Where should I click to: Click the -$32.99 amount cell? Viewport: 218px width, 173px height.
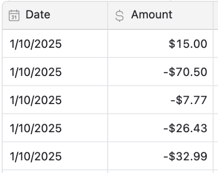coord(160,156)
